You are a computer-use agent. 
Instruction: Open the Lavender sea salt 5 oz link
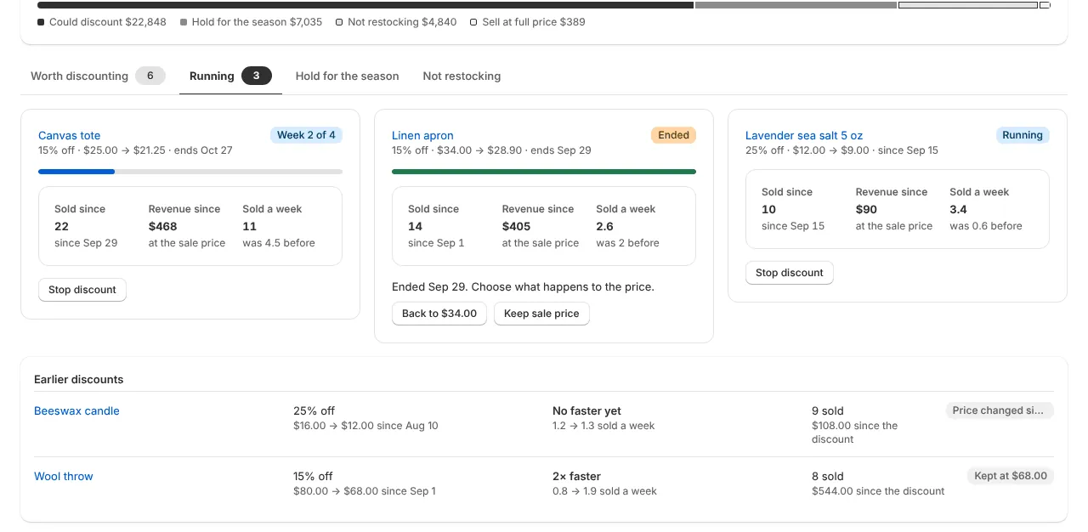point(804,135)
